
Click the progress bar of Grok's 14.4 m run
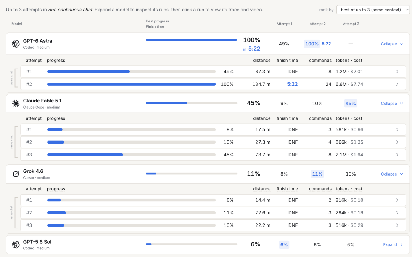(131, 200)
